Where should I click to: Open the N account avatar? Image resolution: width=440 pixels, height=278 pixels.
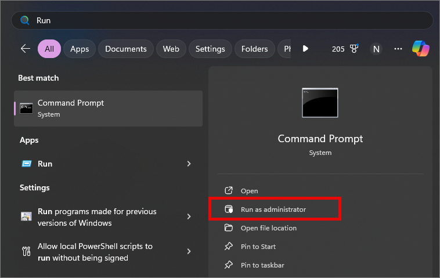[376, 49]
